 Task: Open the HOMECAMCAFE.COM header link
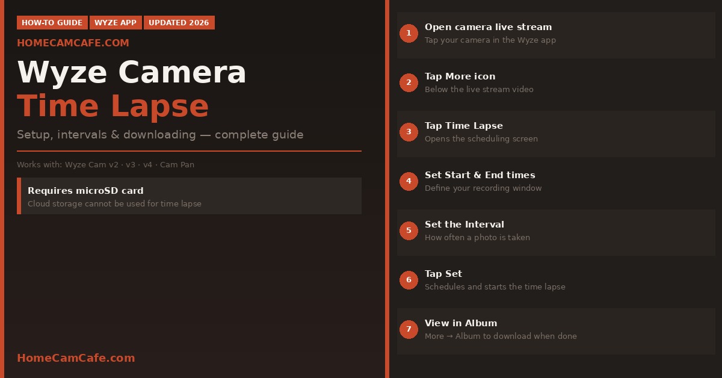click(x=73, y=43)
